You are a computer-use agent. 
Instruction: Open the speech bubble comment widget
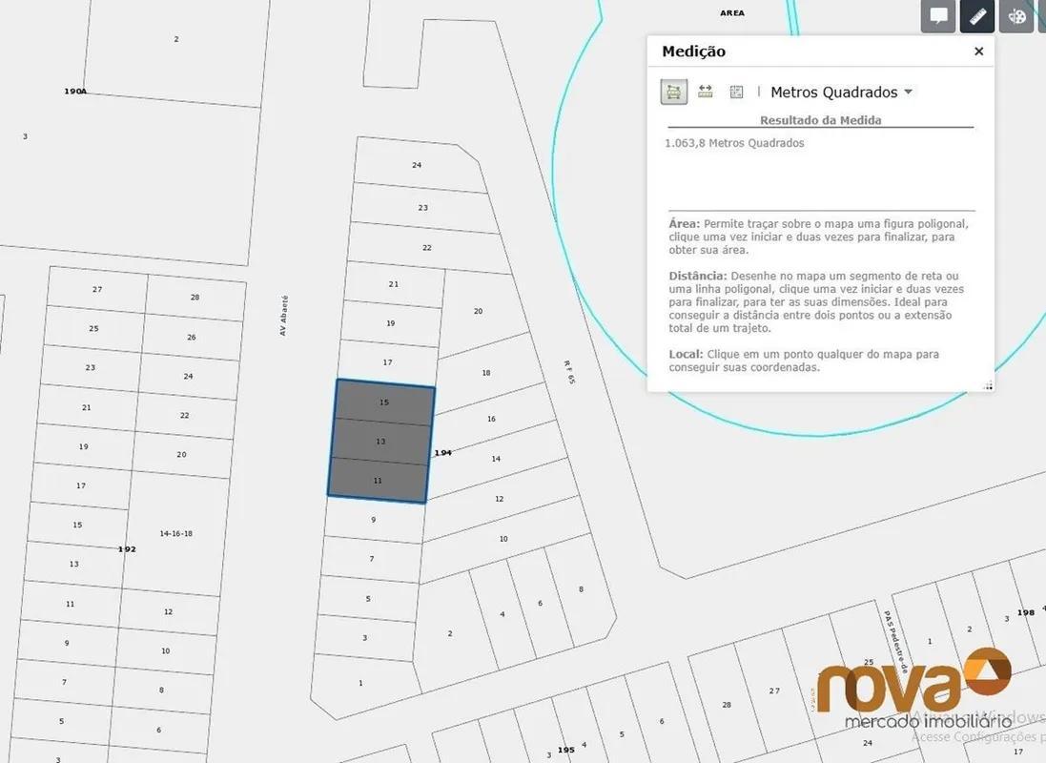938,16
